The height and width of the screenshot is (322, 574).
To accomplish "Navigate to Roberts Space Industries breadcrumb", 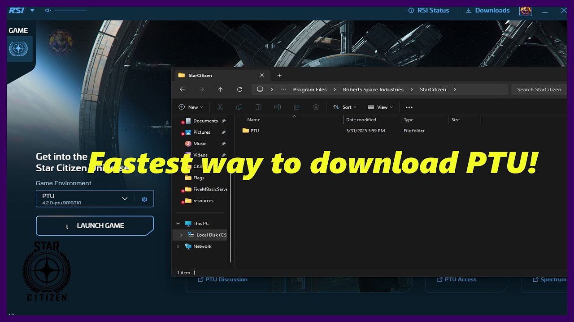I will [373, 89].
